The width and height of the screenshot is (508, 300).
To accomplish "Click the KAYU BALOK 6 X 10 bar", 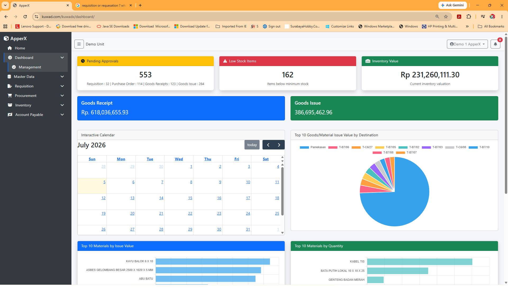I will click(x=213, y=261).
